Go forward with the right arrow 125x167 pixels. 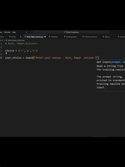[30, 32]
